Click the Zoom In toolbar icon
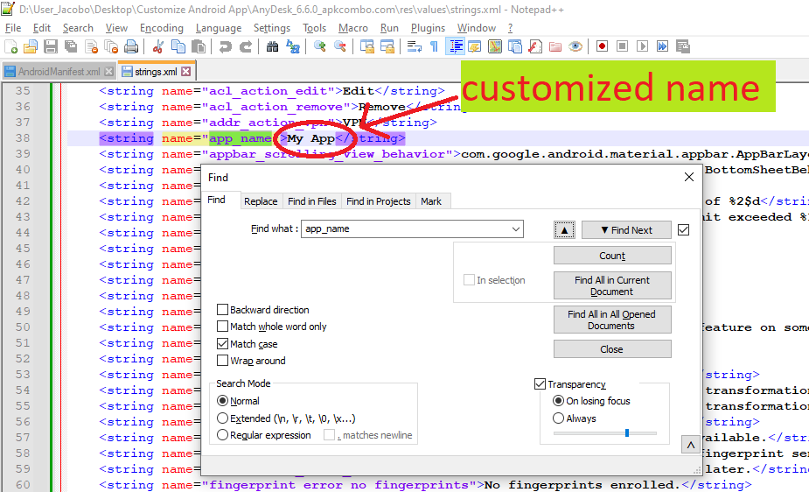This screenshot has height=492, width=809. (x=320, y=46)
